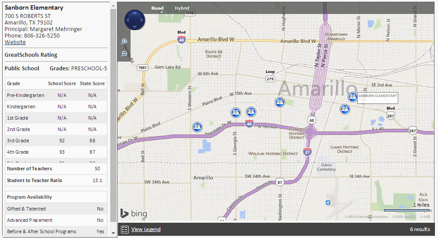Click the Blvd 287 shield

(390, 116)
